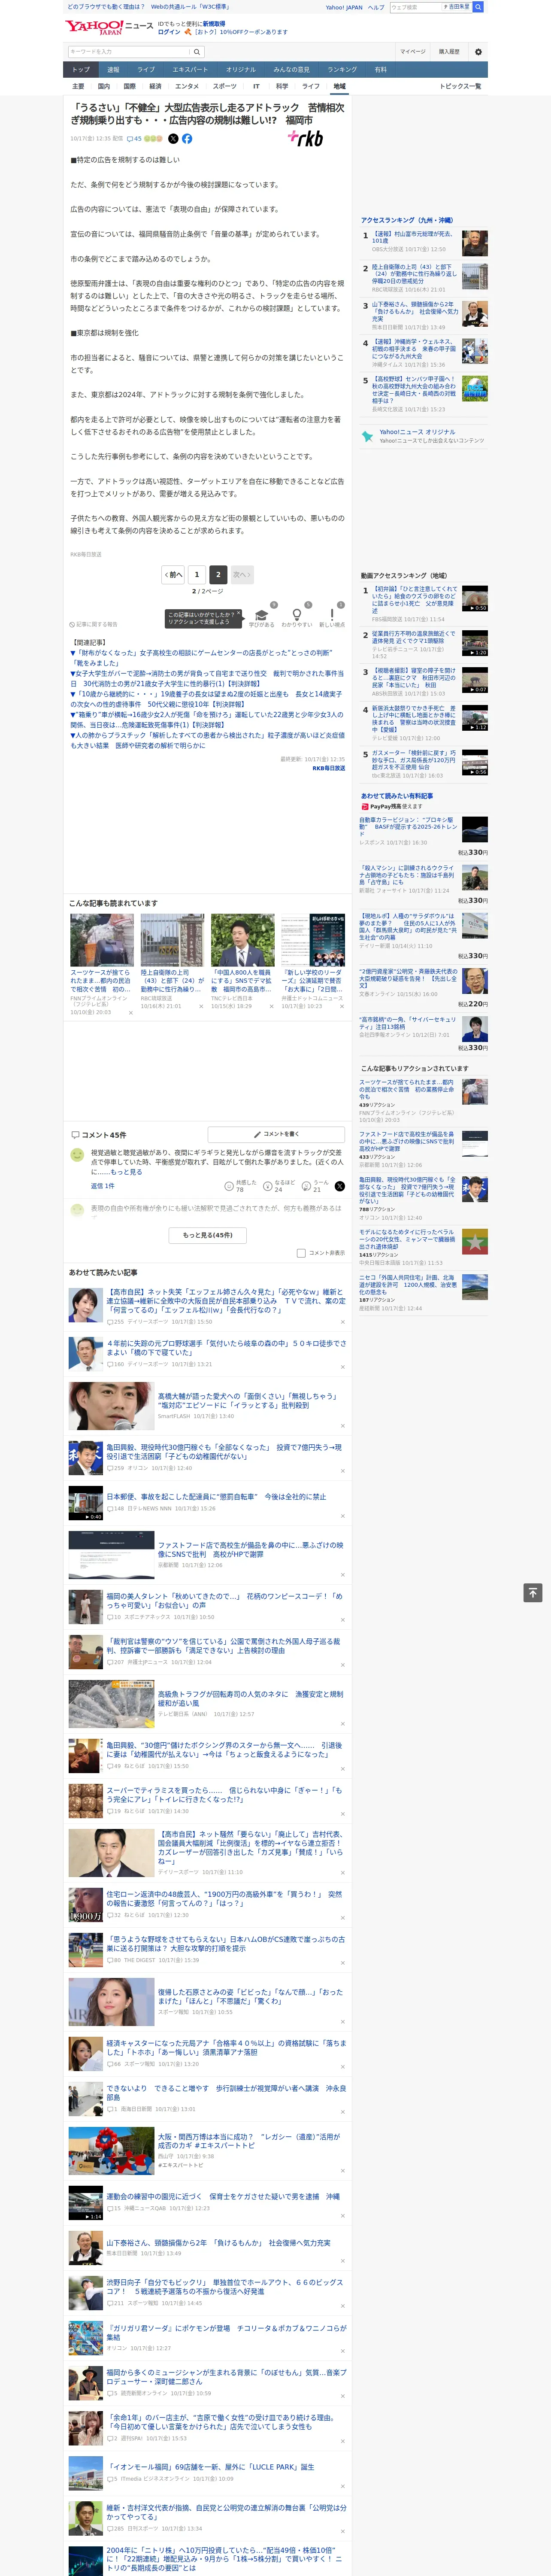The image size is (551, 2576).
Task: Open the トップ tab
Action: pos(81,70)
